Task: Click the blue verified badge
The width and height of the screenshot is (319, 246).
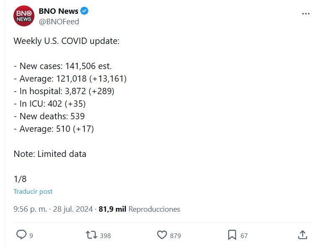Action: coord(84,11)
